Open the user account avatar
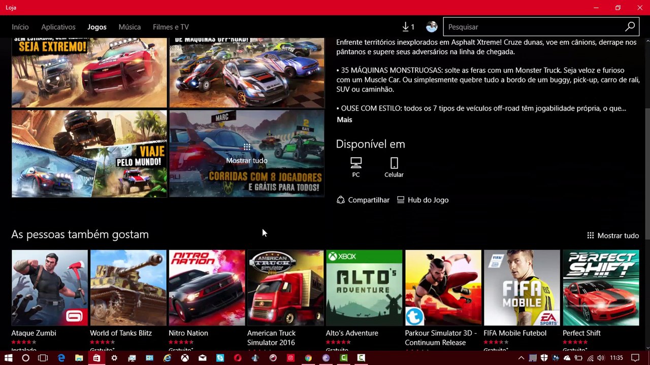This screenshot has width=650, height=365. tap(432, 27)
